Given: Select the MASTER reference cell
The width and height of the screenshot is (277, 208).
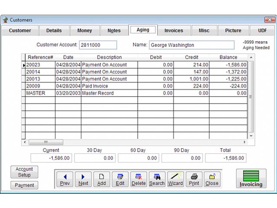Looking at the screenshot, I should click(x=40, y=93).
